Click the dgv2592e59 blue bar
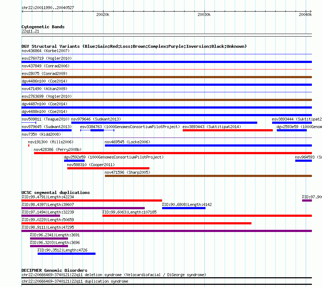Viewport: 322px width, 287px height. pos(74,161)
